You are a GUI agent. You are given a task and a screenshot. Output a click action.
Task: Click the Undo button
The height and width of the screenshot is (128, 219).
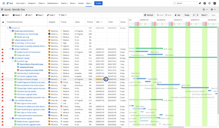(160, 15)
